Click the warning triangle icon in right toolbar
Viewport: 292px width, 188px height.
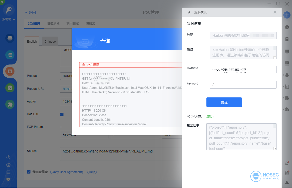tap(287, 183)
